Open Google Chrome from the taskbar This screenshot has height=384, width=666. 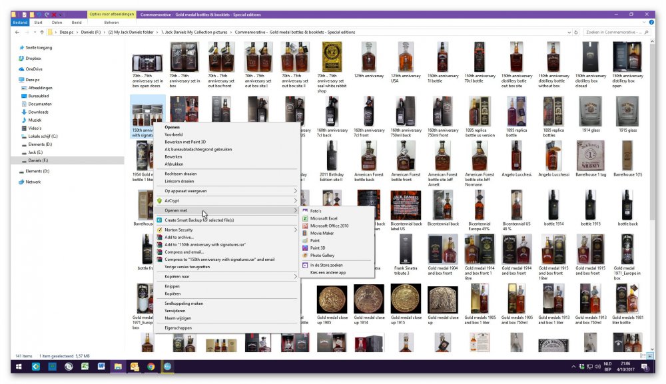(151, 366)
